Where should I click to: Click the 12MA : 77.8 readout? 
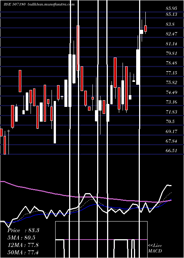coord(23,245)
